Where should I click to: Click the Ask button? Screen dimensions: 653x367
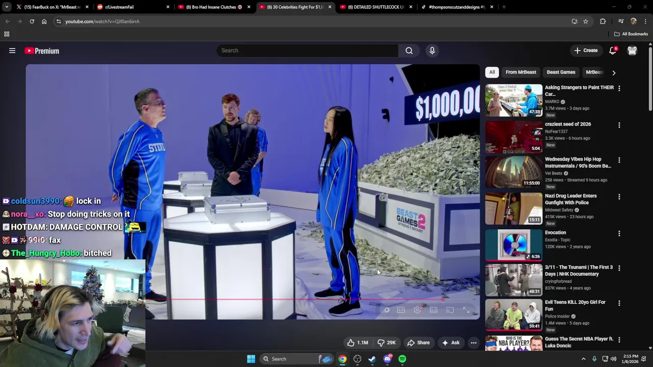(x=450, y=343)
